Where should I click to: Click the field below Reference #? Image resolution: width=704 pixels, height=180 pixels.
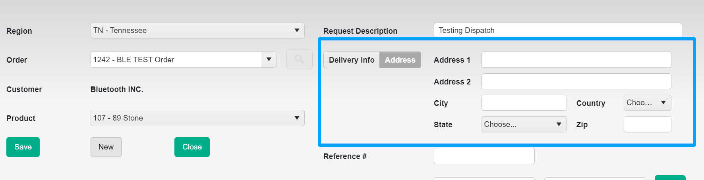coord(484,178)
